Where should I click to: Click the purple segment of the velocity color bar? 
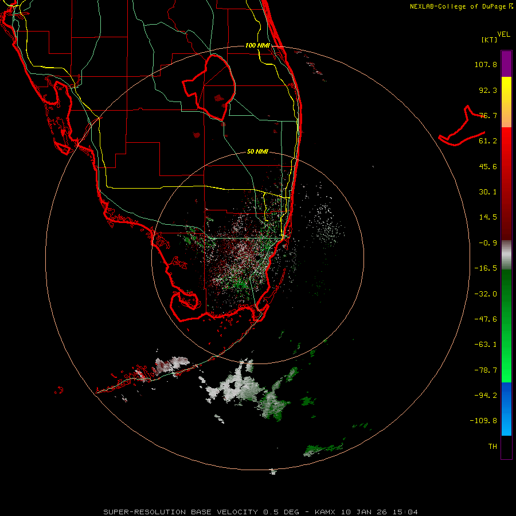(x=506, y=64)
